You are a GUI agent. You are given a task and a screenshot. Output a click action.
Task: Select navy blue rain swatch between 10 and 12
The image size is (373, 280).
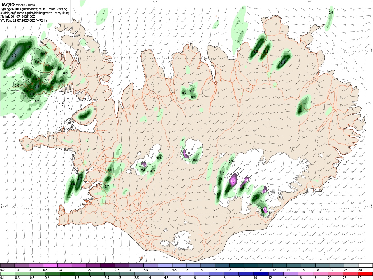click(261, 274)
